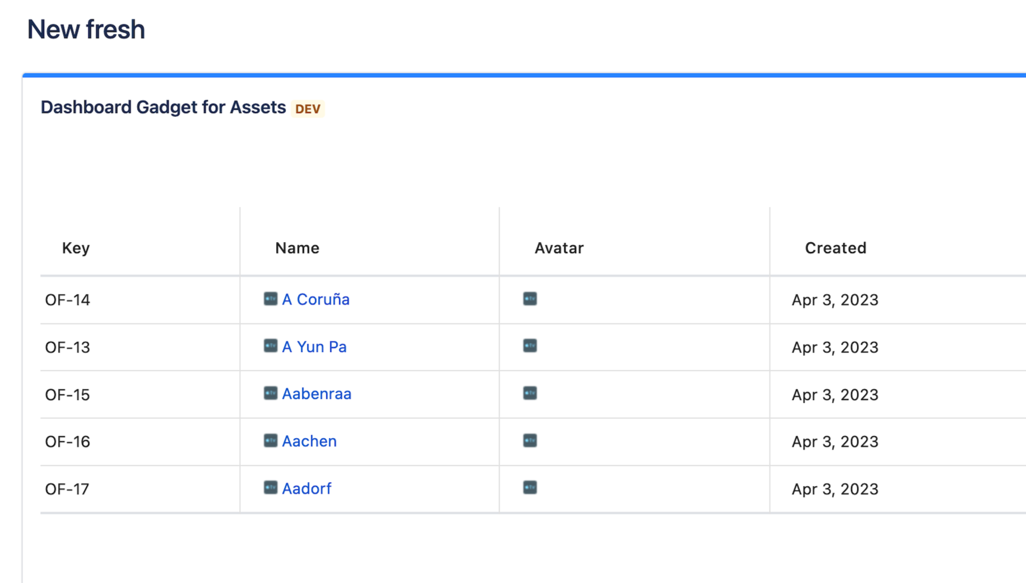Click the avatar icon in the OF-14 row
This screenshot has width=1026, height=583.
point(530,299)
